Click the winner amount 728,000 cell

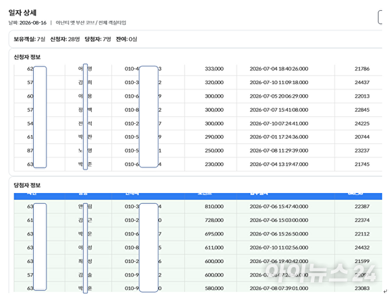click(x=214, y=220)
